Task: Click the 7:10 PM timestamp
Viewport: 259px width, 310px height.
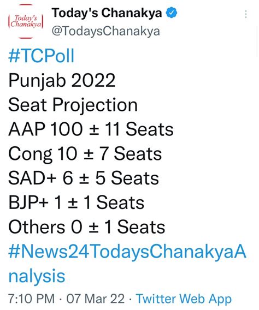Action: [x=31, y=299]
